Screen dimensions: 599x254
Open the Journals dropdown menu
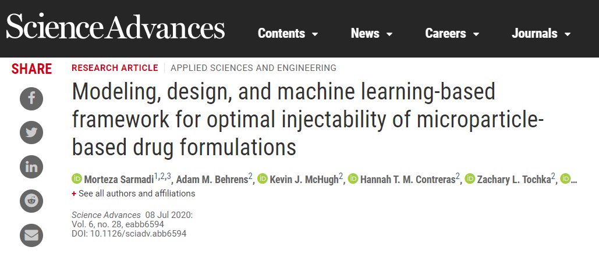point(541,34)
